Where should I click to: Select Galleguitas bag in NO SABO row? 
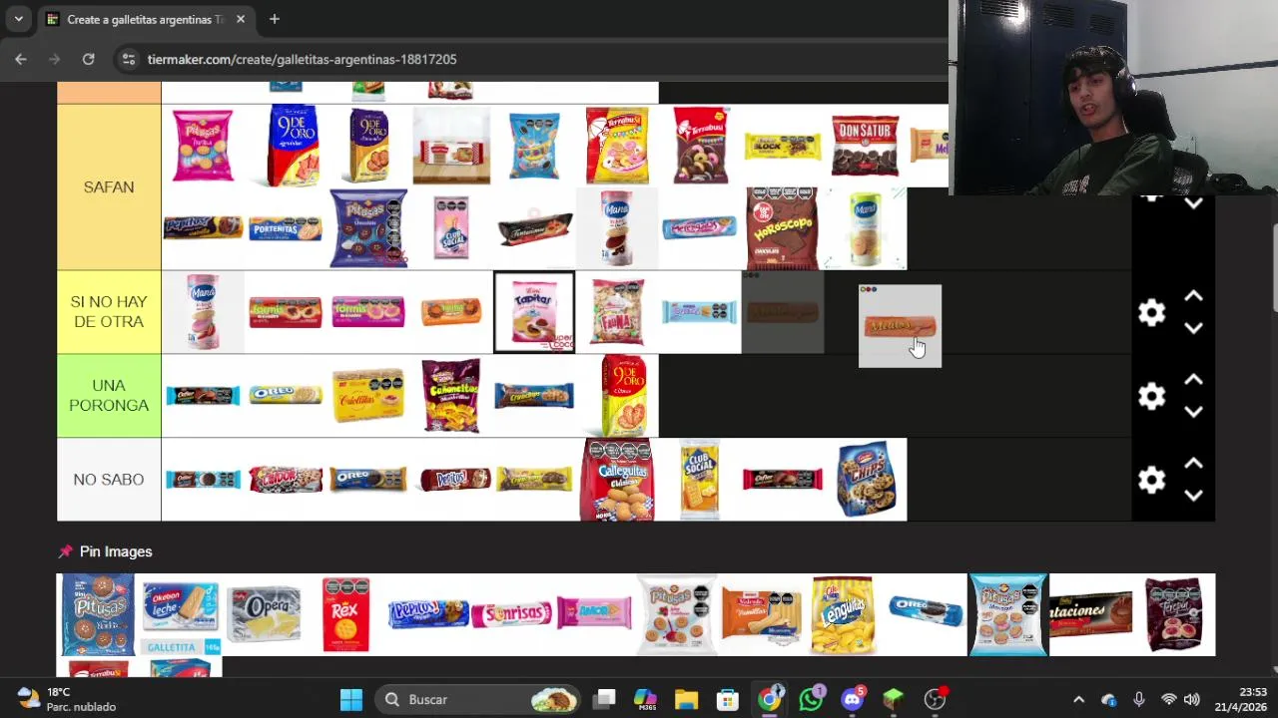(617, 480)
